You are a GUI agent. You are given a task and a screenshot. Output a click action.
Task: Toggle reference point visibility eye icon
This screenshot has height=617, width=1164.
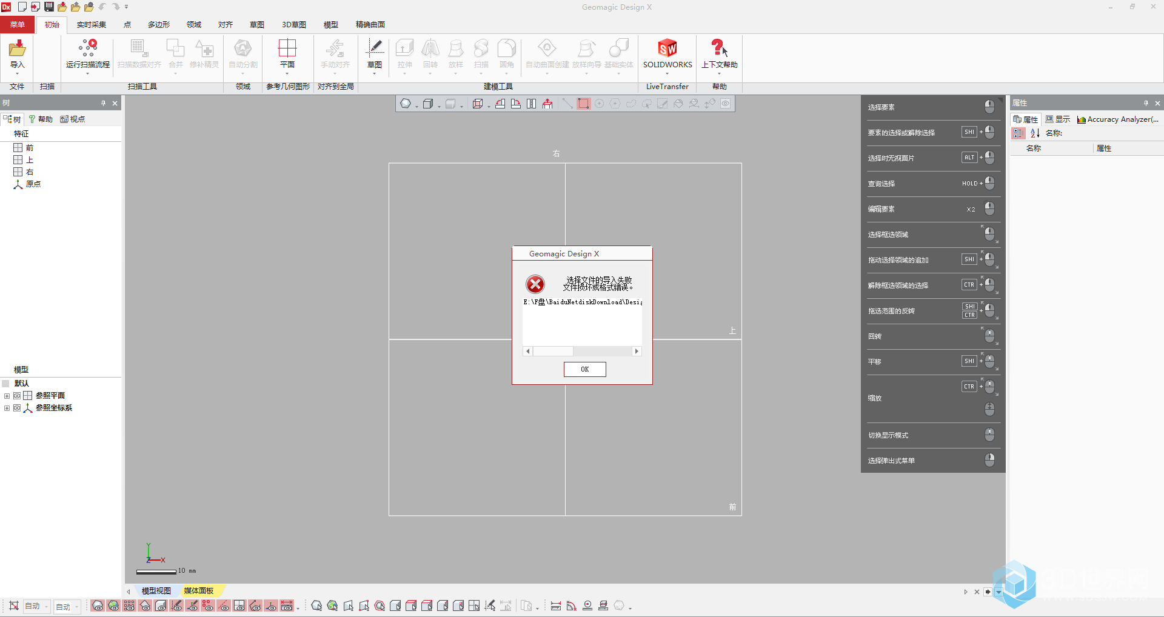pyautogui.click(x=208, y=605)
